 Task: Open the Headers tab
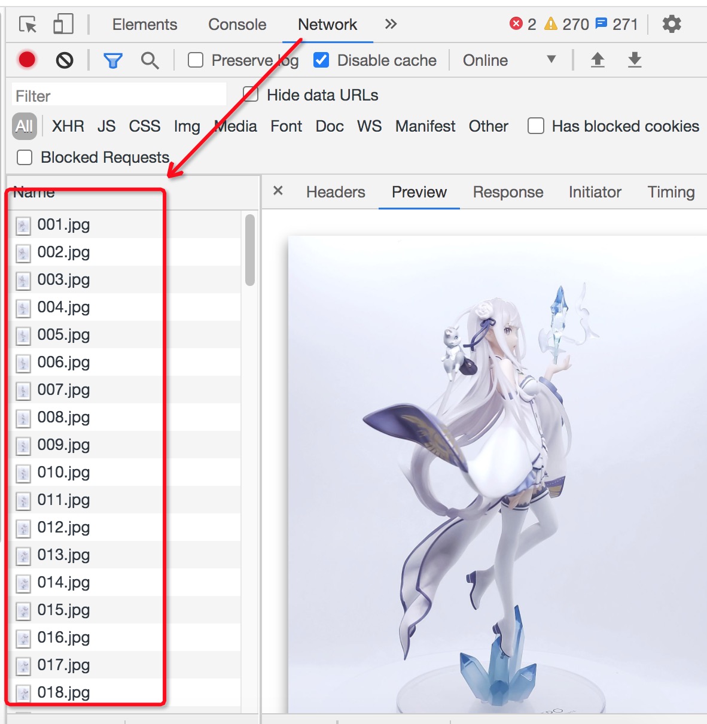click(336, 192)
